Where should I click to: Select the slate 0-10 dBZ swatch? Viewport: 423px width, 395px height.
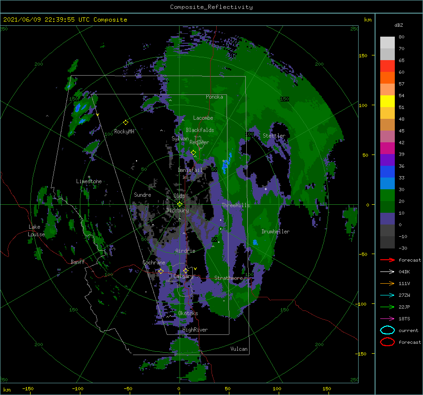pos(387,218)
